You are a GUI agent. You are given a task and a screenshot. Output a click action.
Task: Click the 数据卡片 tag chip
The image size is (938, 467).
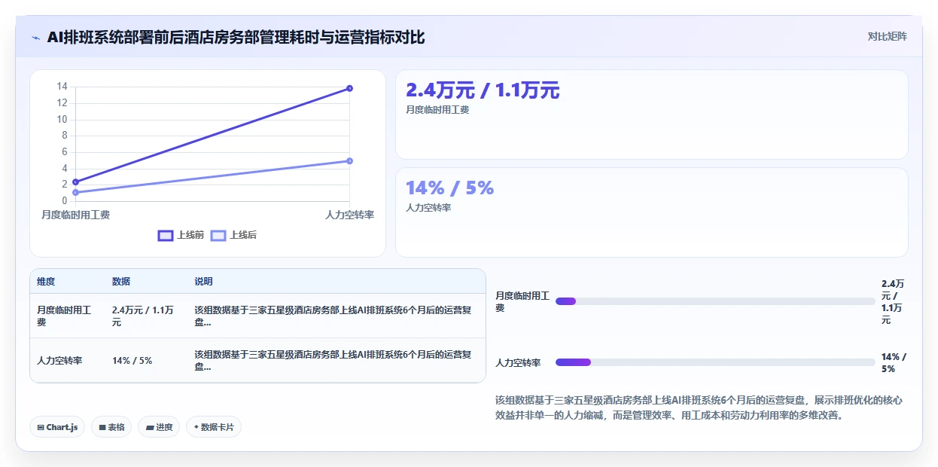[x=214, y=427]
